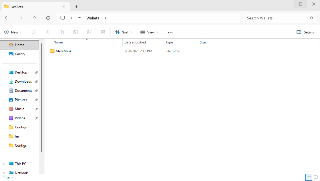Viewport: 320px width, 181px height.
Task: Click the File folder type cell
Action: pyautogui.click(x=173, y=51)
